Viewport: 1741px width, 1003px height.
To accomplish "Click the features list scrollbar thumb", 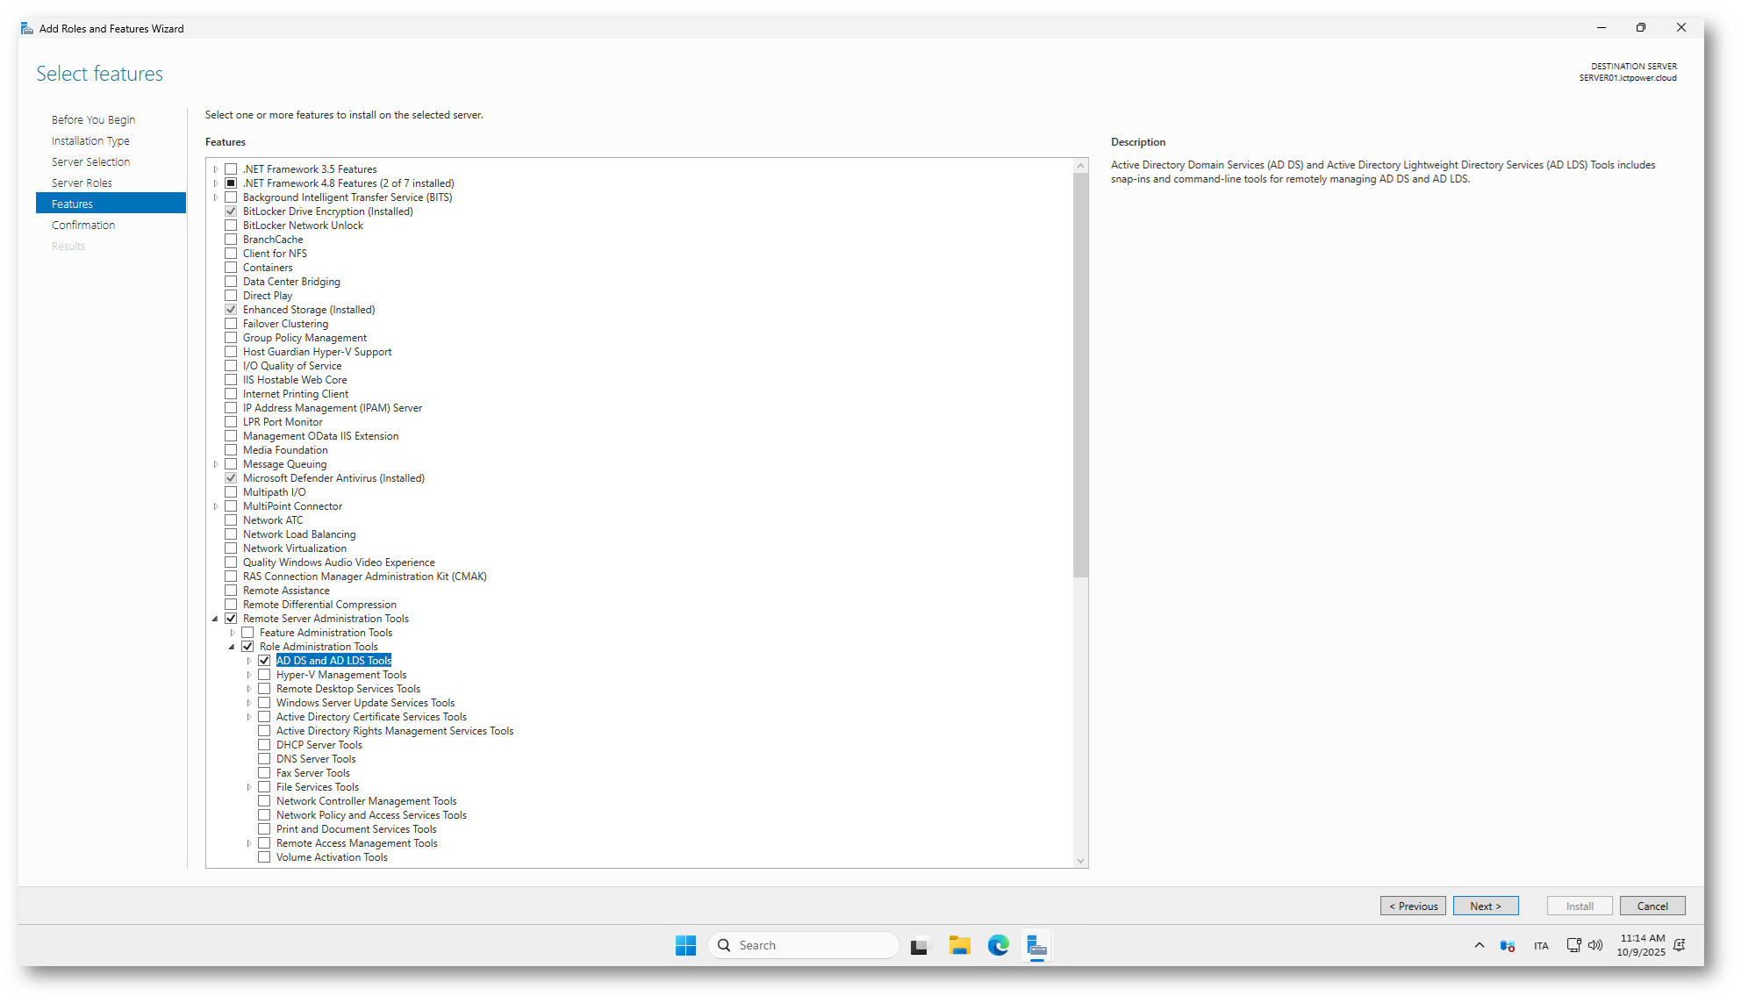I will pyautogui.click(x=1080, y=374).
